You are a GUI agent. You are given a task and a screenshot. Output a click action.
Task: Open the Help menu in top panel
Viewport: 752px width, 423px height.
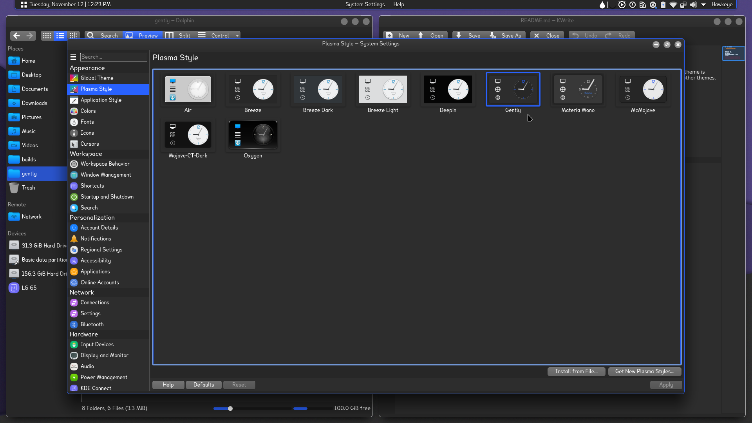coord(399,4)
